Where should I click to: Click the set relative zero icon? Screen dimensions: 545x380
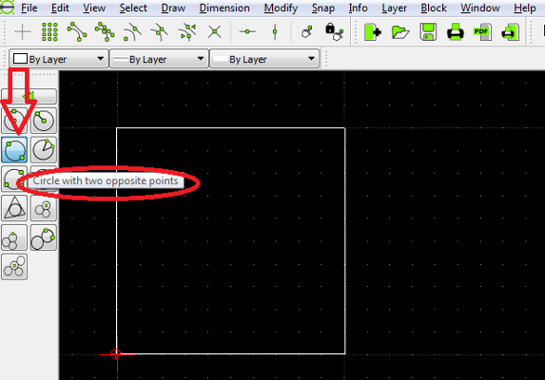pos(306,32)
